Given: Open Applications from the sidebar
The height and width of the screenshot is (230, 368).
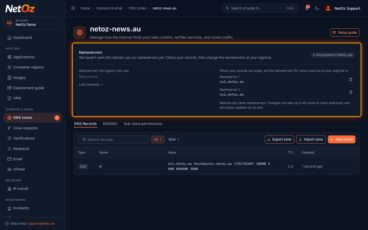Looking at the screenshot, I should [32, 57].
